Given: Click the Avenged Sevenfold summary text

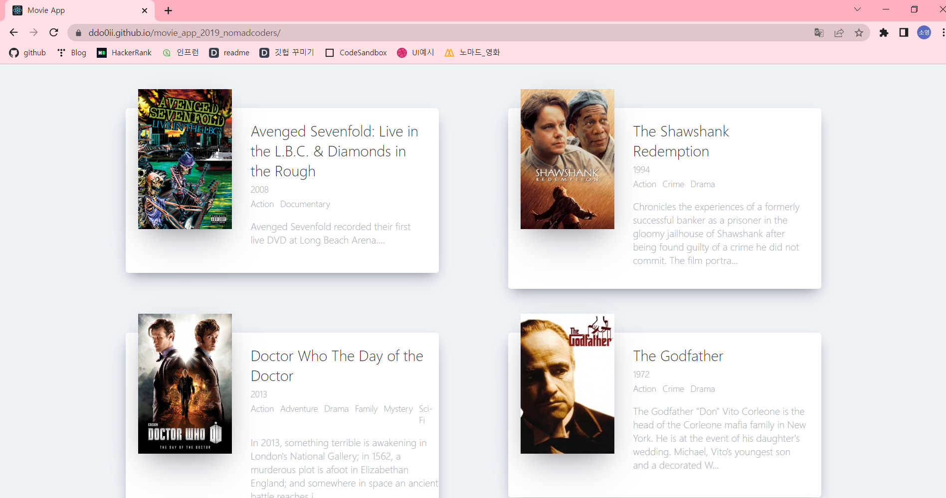Looking at the screenshot, I should point(330,234).
